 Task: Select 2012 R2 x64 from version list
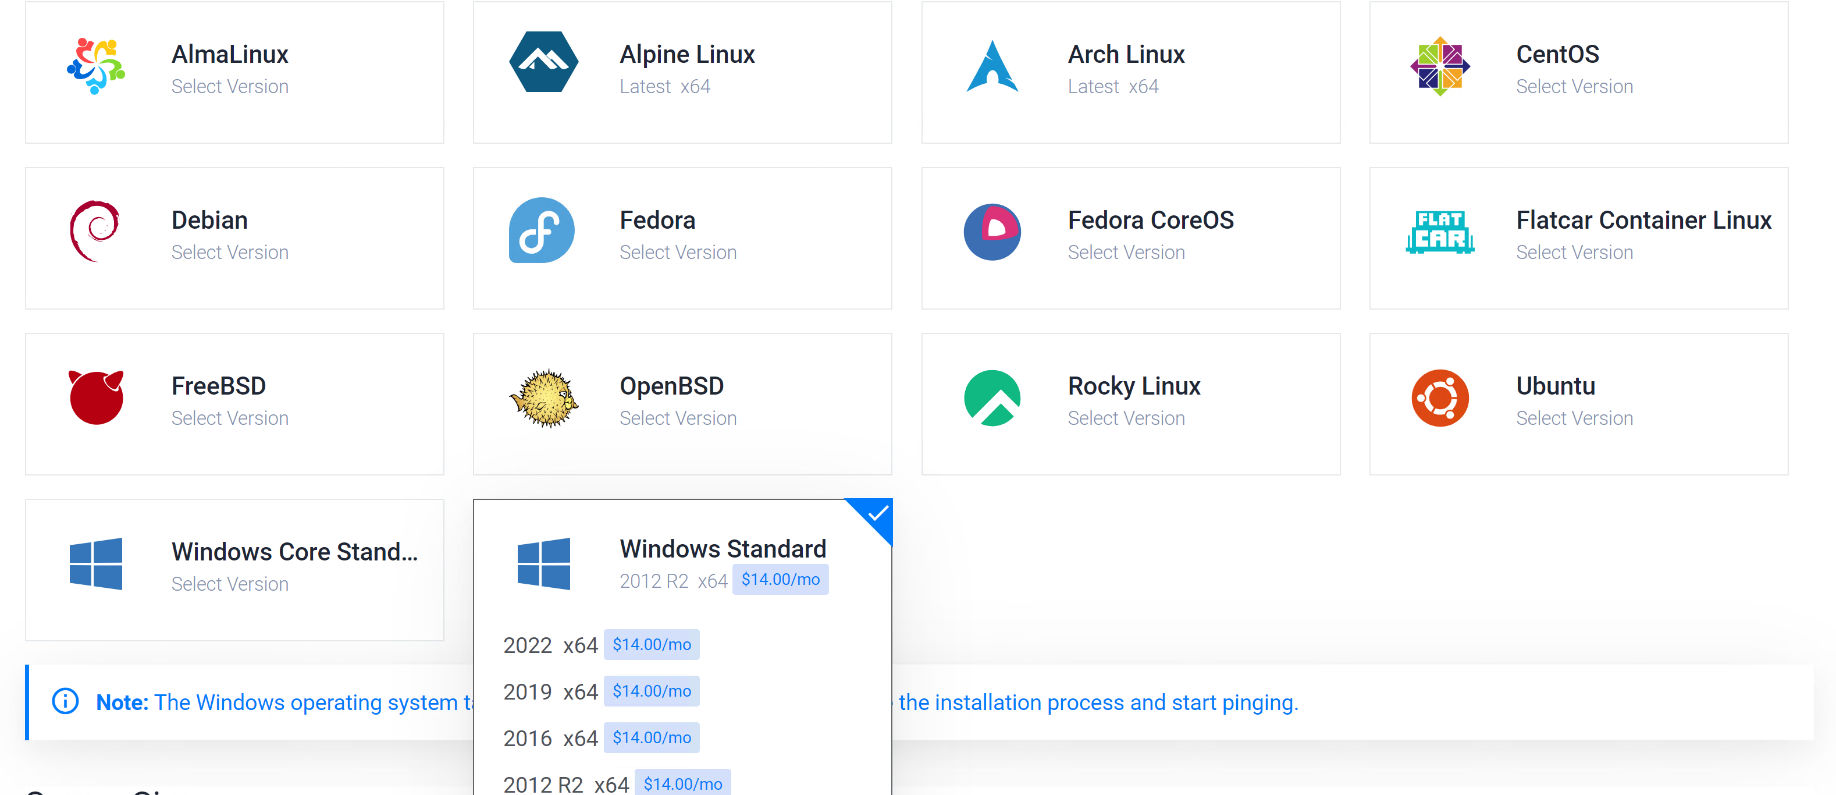tap(565, 783)
